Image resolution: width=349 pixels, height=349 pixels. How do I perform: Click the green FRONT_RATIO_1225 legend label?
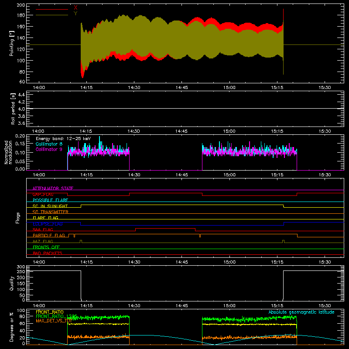coord(57,316)
